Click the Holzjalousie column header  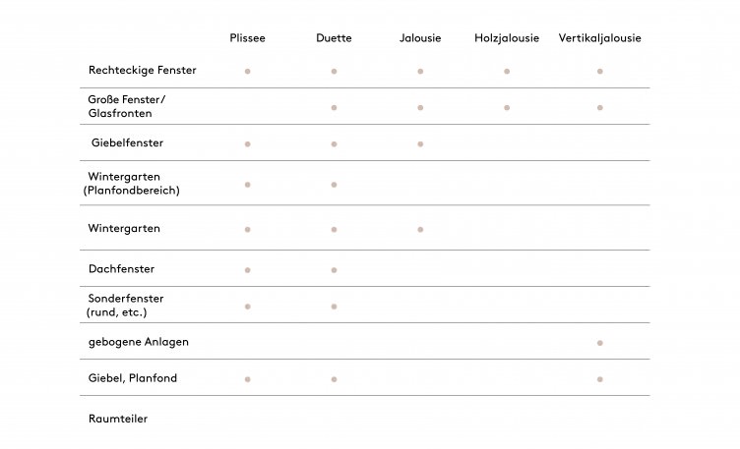click(507, 38)
